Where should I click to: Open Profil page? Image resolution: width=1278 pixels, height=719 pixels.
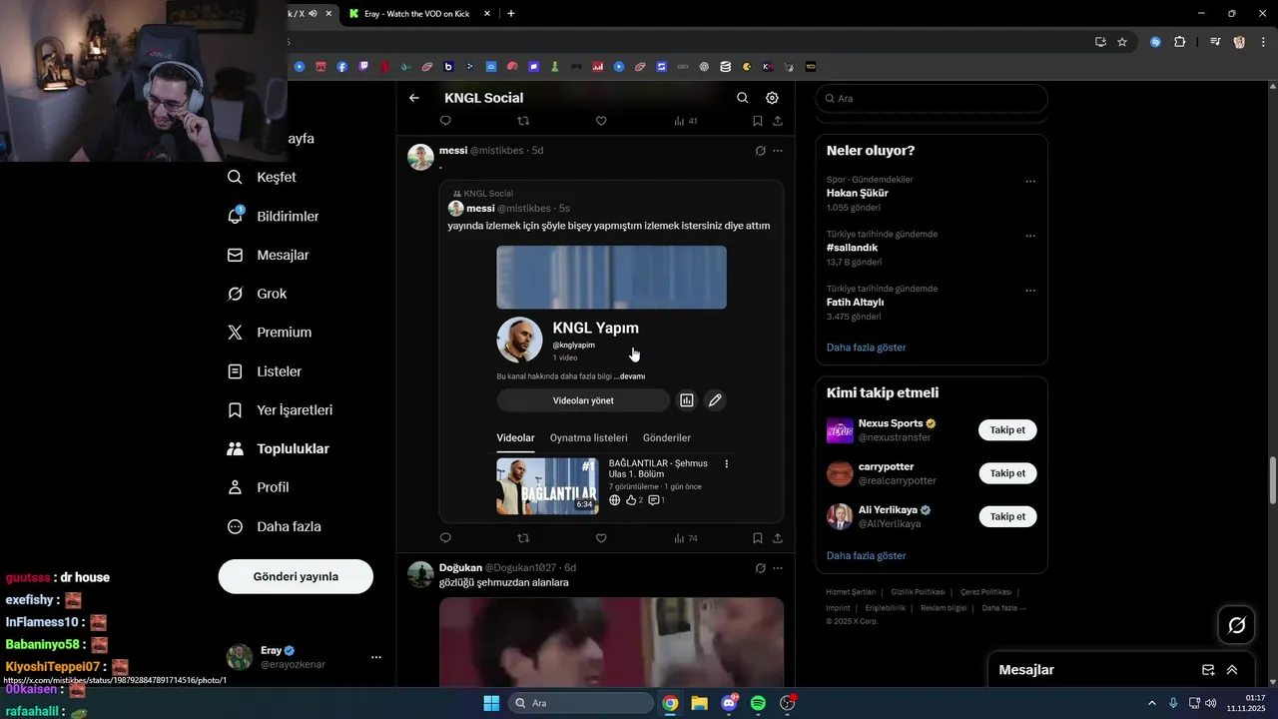tap(259, 487)
